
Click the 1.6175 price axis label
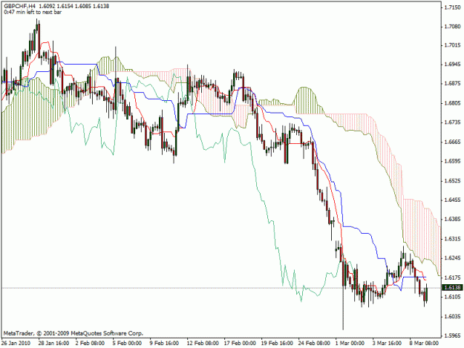tap(452, 278)
